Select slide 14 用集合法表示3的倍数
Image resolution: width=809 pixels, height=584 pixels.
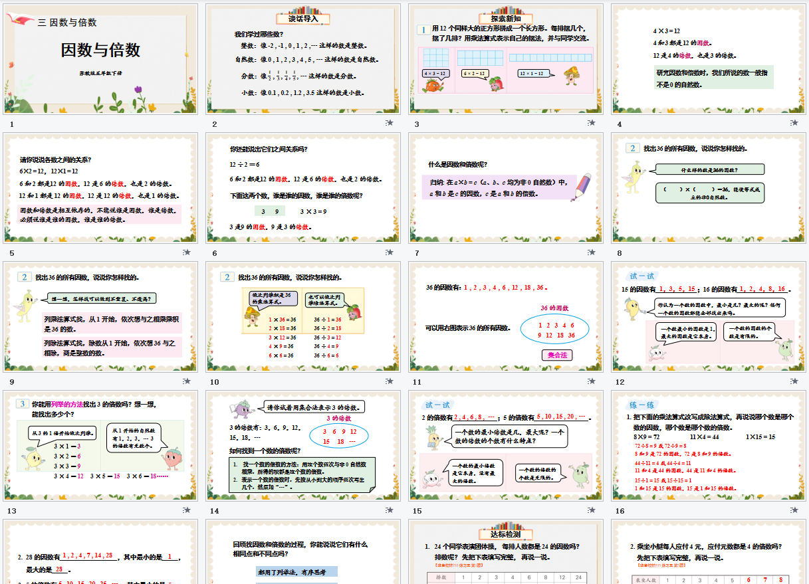click(x=303, y=445)
